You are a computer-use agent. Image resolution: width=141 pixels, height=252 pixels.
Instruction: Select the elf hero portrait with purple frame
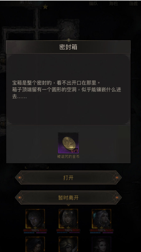(x=101, y=244)
